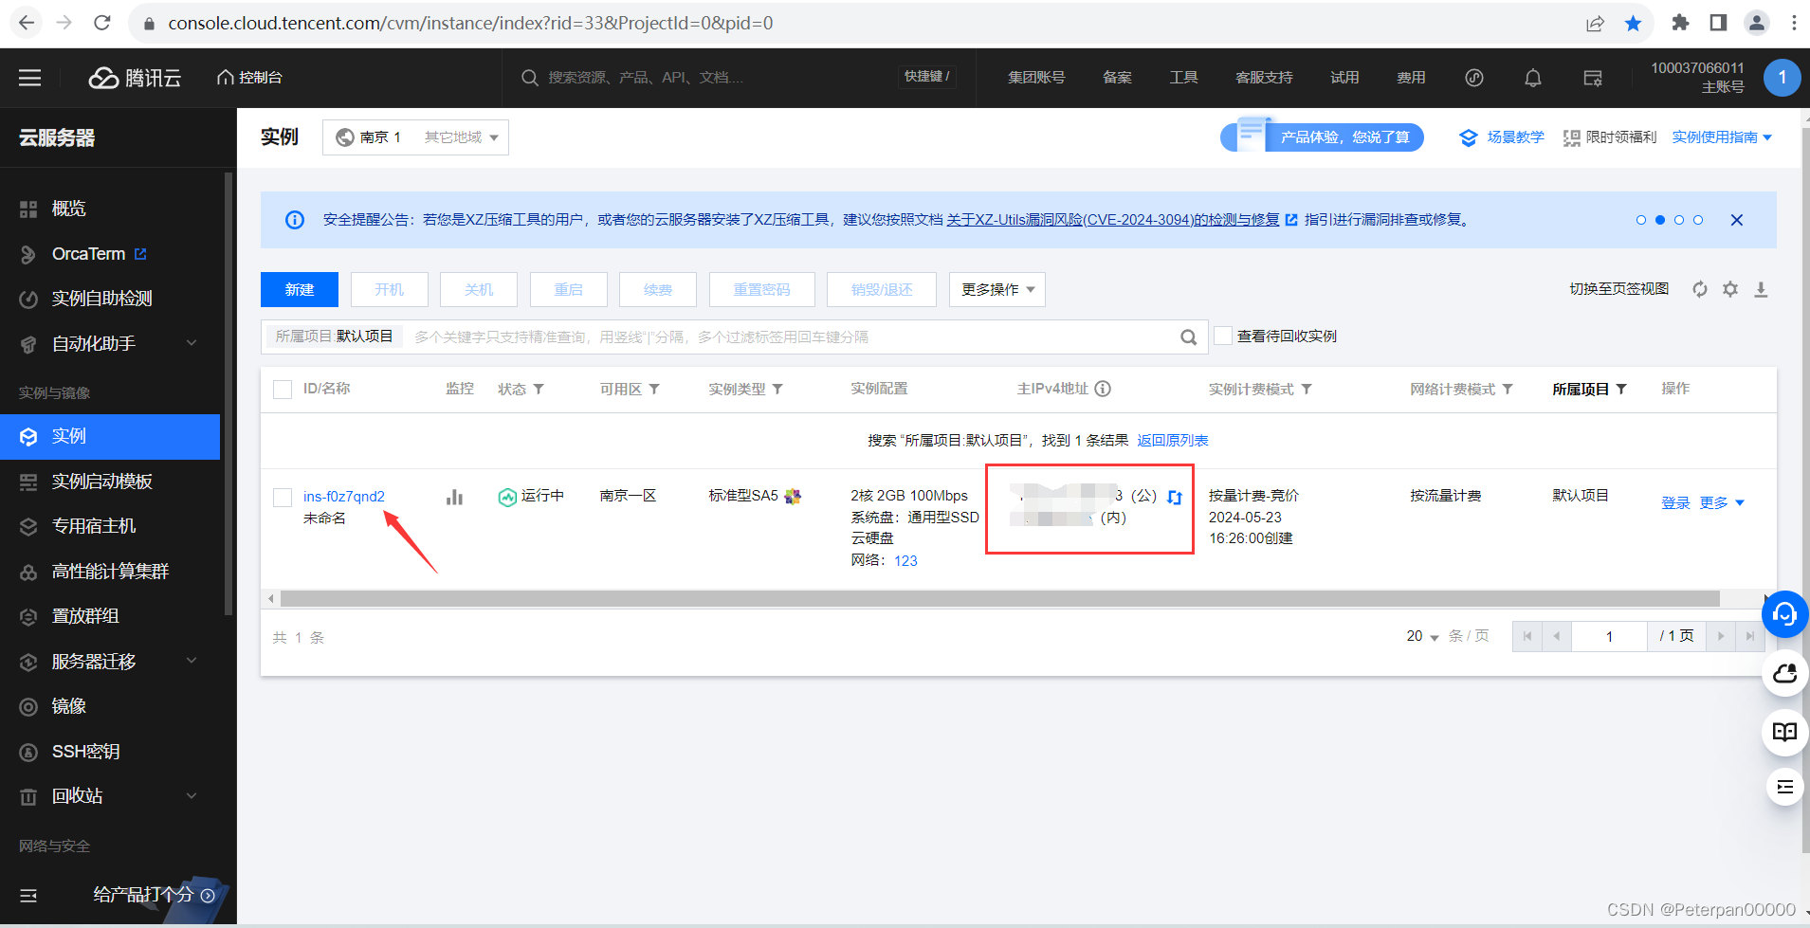Expand the 自动化助手 sidebar group
The image size is (1810, 928).
point(110,343)
